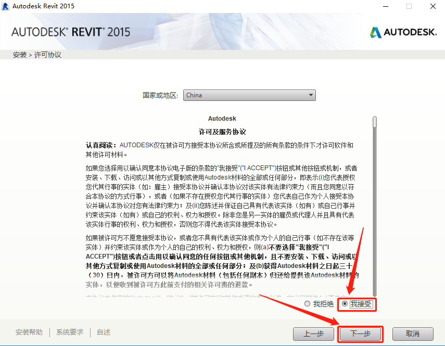Click the 下一步 (Next) button
Screen dimensions: 445x346
click(x=361, y=334)
